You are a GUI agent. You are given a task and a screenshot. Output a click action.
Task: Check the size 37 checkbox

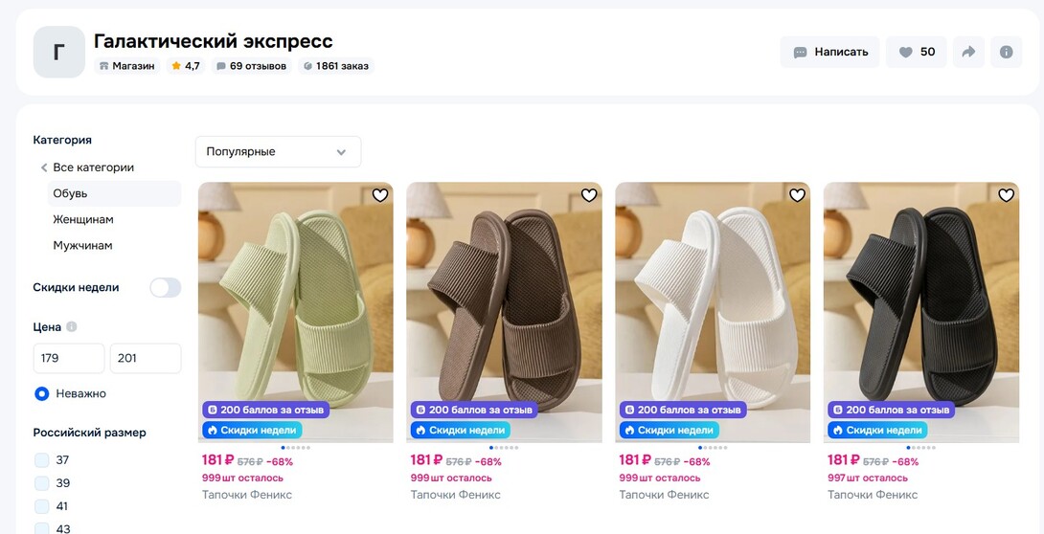42,459
